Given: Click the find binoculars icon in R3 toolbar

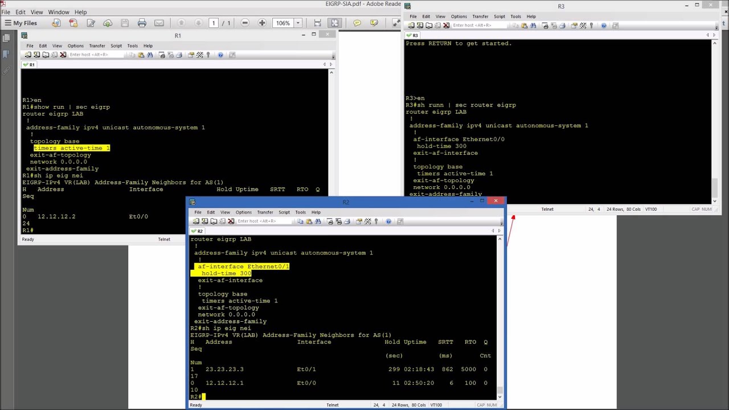Looking at the screenshot, I should 533,26.
